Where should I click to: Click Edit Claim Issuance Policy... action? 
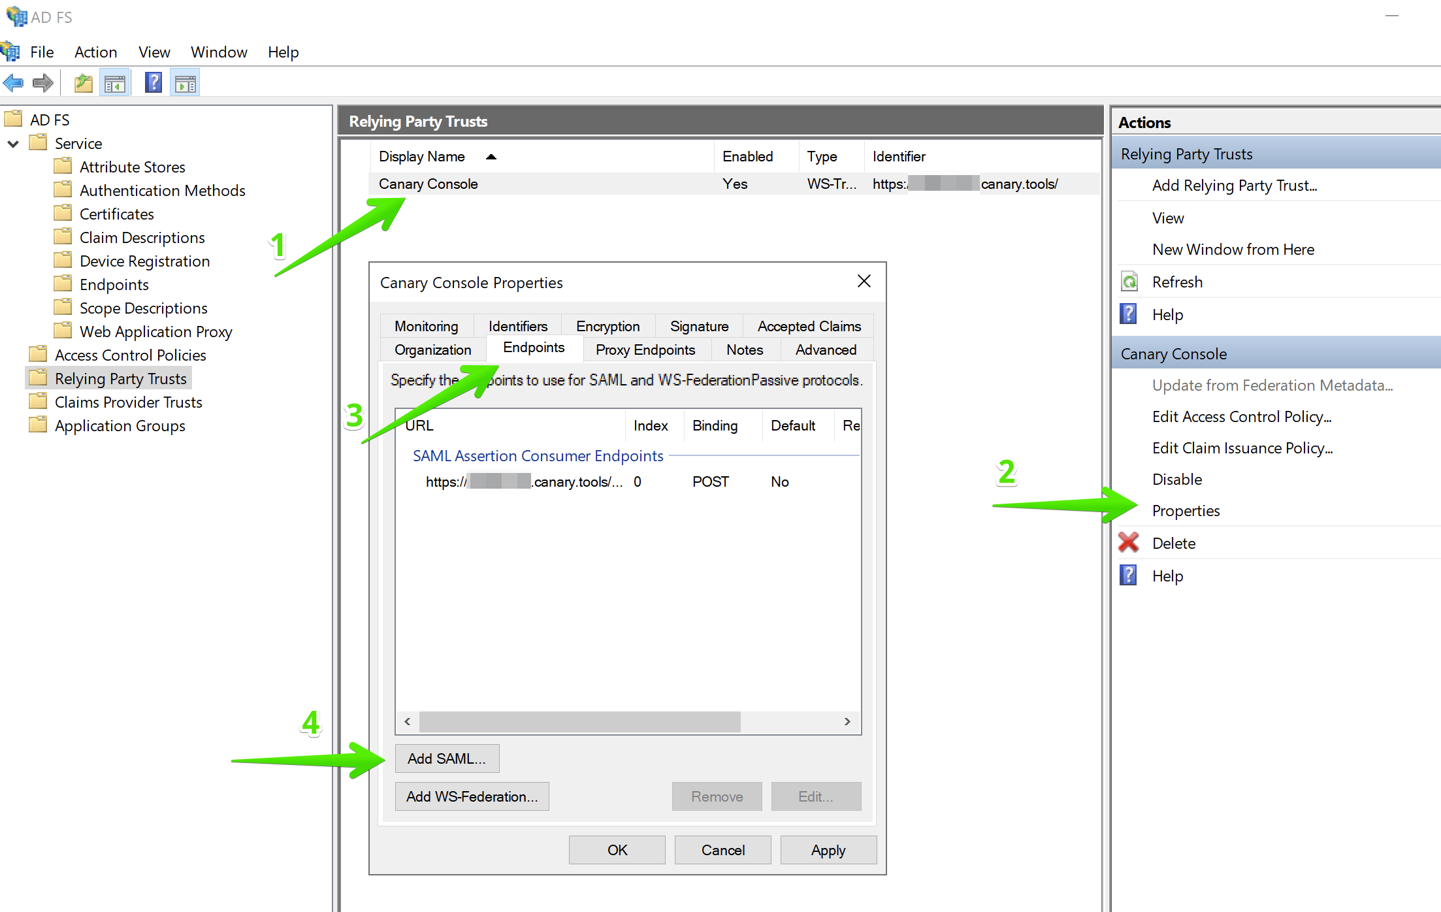(x=1242, y=448)
